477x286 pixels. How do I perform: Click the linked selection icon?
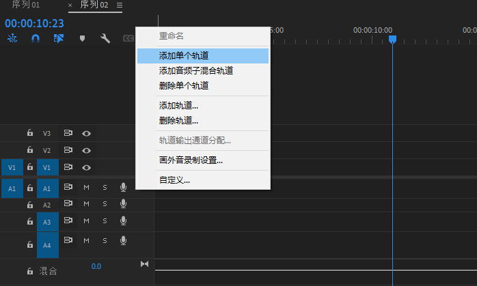(59, 39)
